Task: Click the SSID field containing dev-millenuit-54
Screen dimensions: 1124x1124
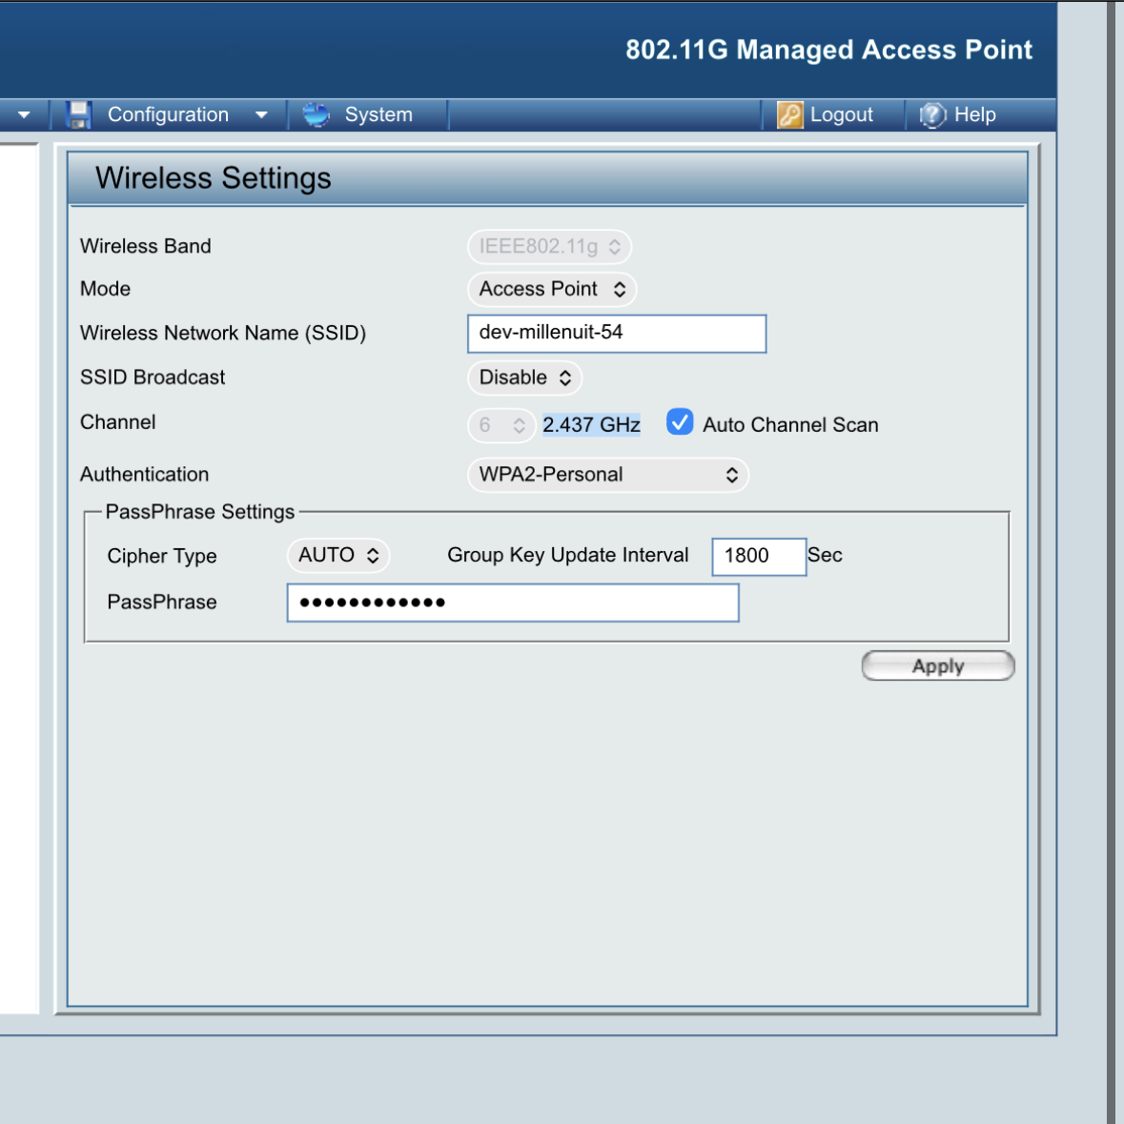Action: tap(617, 334)
